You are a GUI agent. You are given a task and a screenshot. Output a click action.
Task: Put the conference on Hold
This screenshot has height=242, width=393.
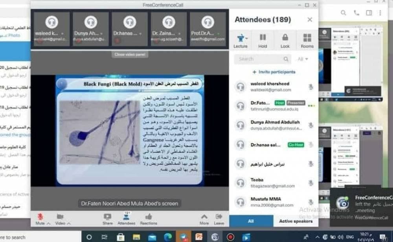[x=263, y=41]
